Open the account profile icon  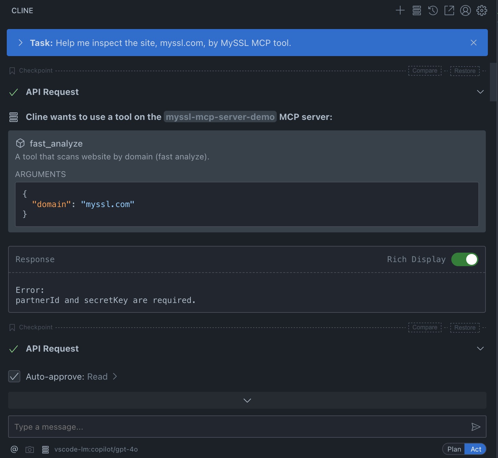466,10
